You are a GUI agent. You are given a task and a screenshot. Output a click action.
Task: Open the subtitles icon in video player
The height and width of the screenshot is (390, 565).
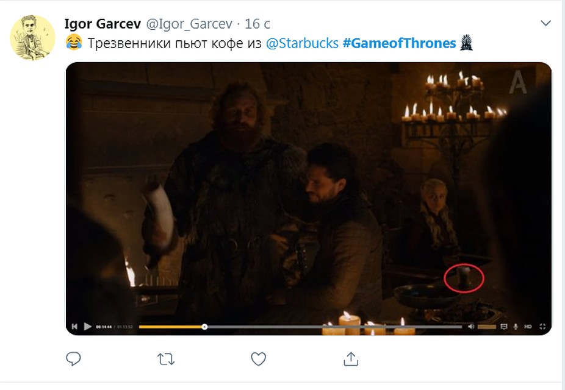coord(504,326)
